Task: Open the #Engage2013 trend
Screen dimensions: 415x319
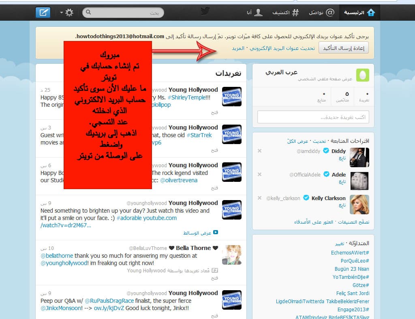Action: [353, 310]
